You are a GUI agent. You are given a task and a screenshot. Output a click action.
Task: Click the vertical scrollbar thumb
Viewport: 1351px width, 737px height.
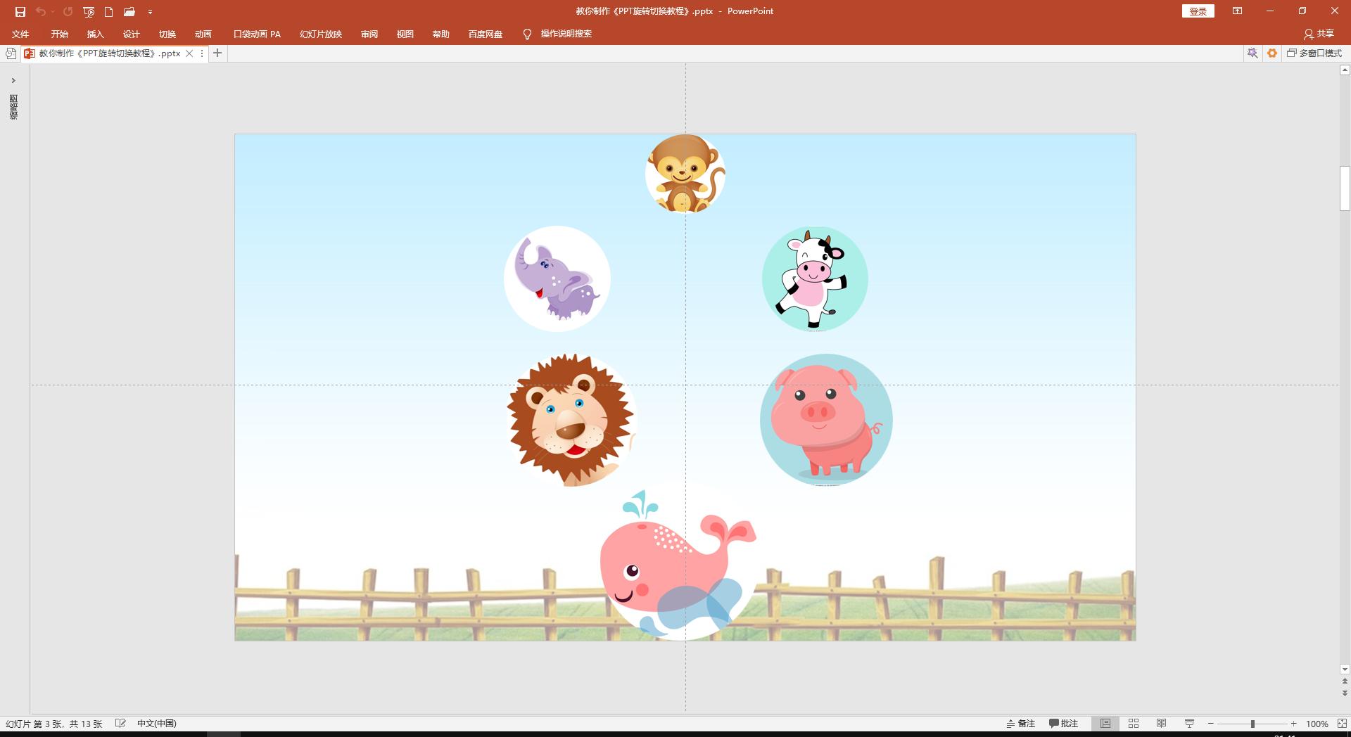click(x=1345, y=188)
